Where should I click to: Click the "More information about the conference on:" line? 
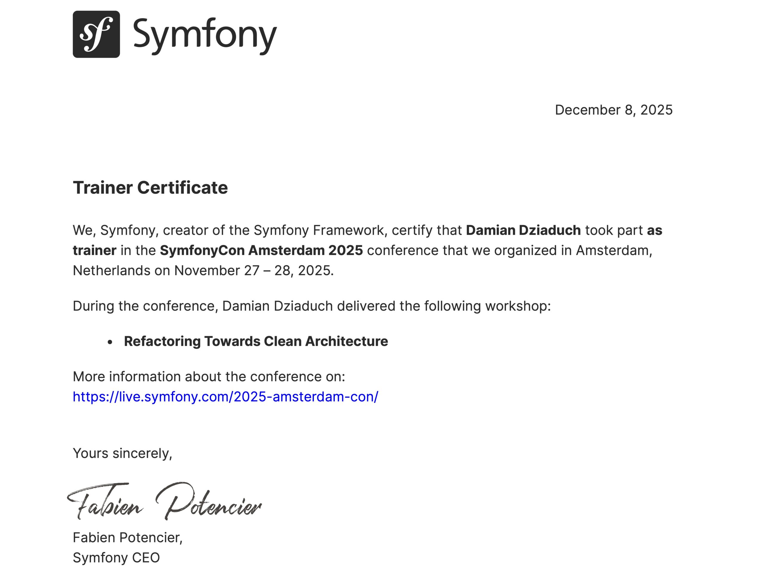209,377
